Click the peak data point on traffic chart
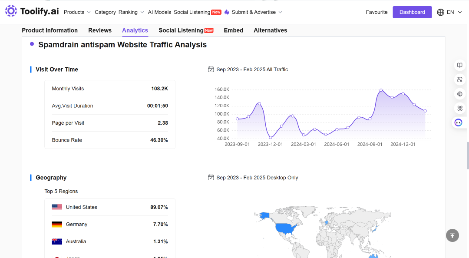The image size is (469, 258). coord(381,90)
